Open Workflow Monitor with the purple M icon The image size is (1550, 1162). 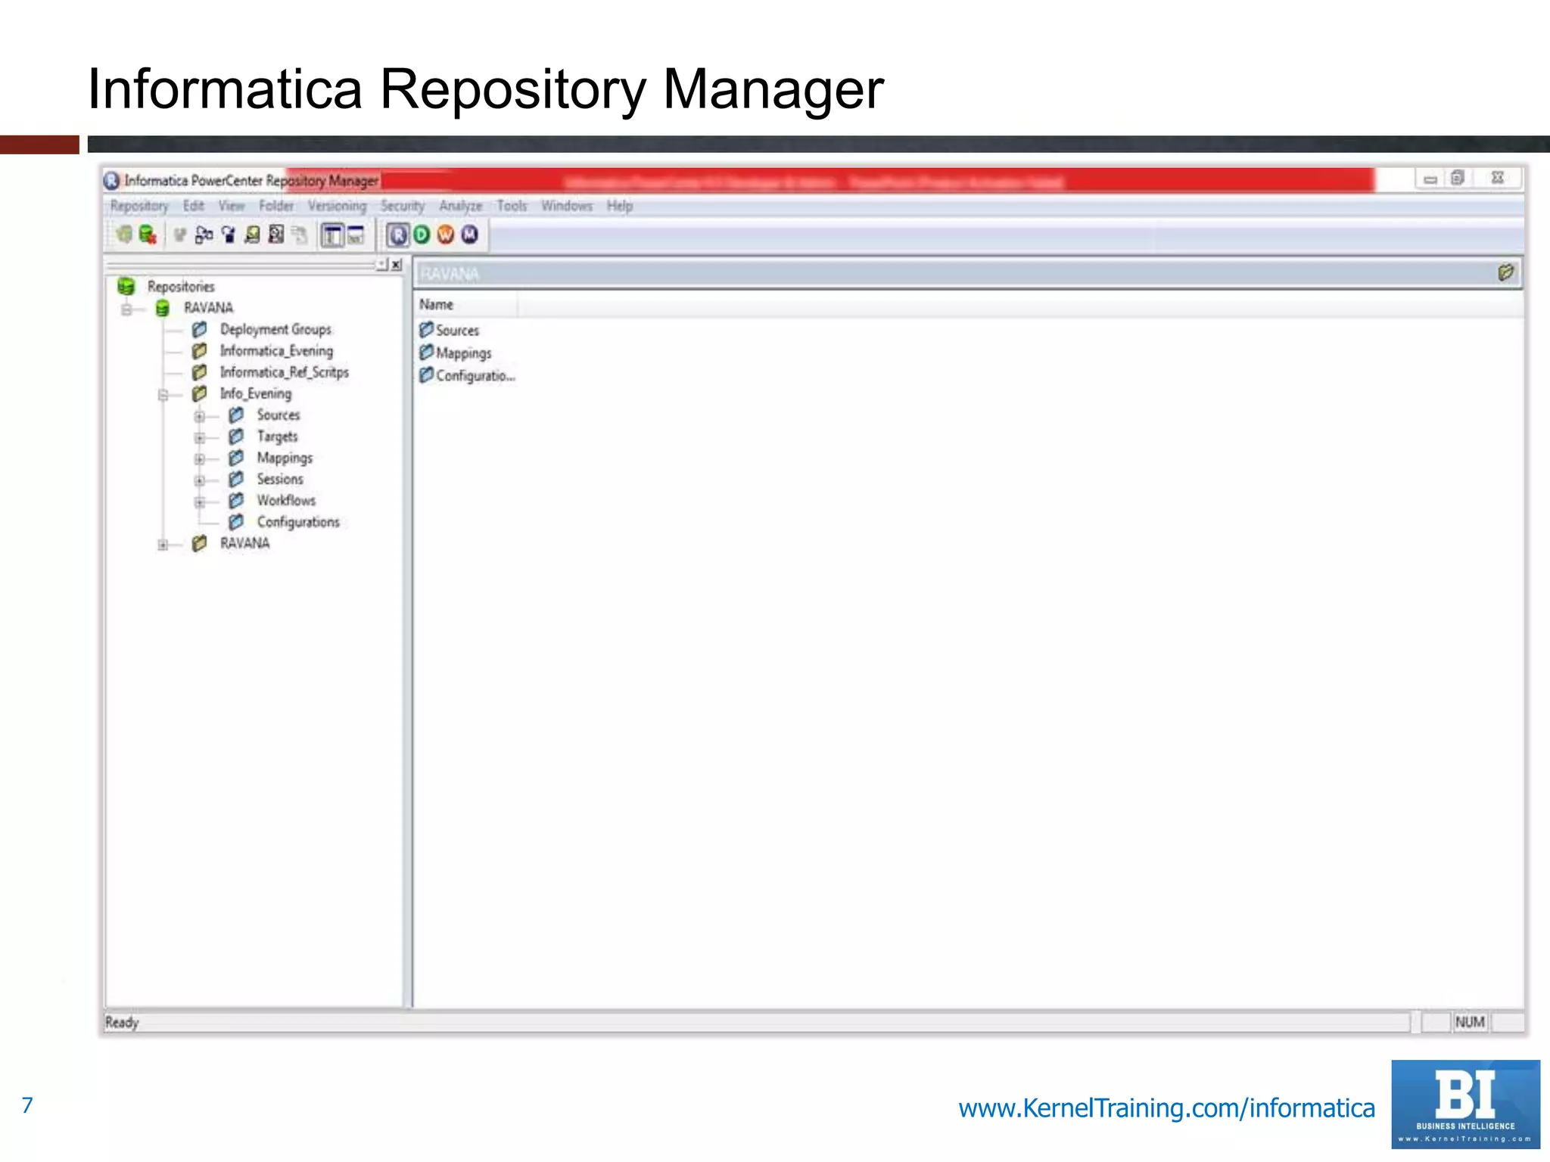470,235
